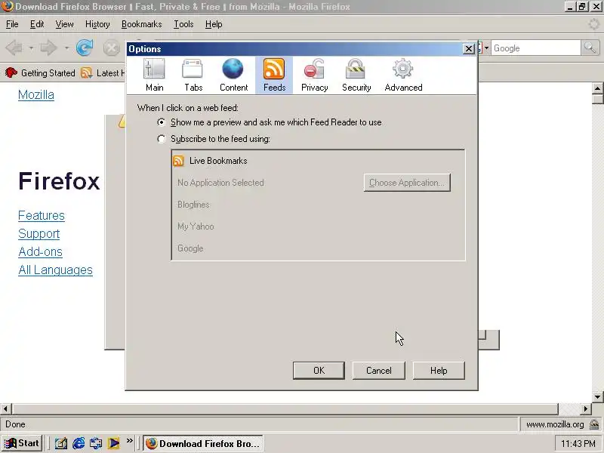
Task: Click the Help button in Options dialog
Action: [x=439, y=371]
